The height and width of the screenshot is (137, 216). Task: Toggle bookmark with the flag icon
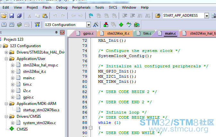91,16
